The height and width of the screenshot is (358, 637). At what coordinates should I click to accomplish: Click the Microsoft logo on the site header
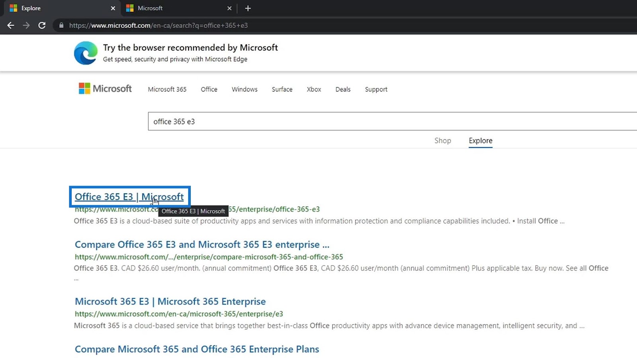tap(105, 88)
